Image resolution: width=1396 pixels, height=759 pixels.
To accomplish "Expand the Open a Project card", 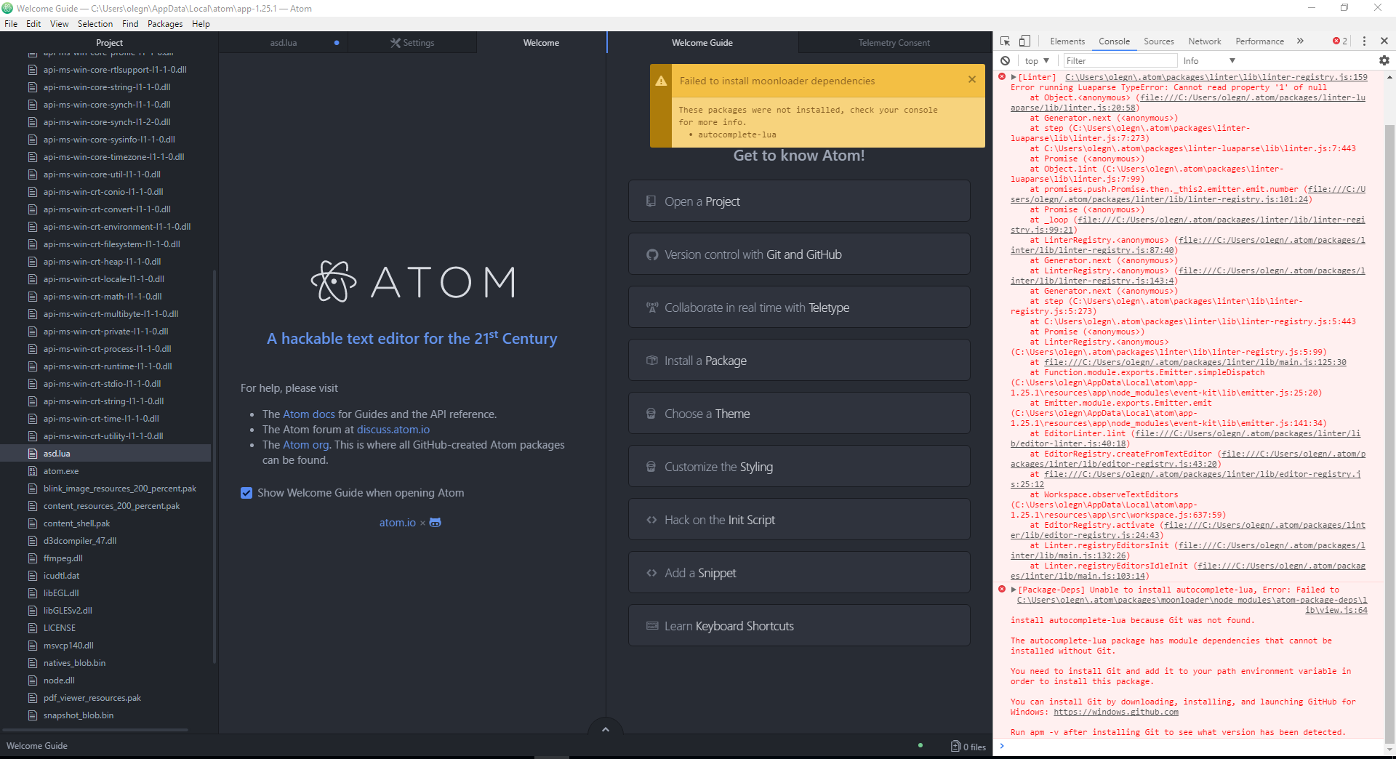I will (799, 201).
